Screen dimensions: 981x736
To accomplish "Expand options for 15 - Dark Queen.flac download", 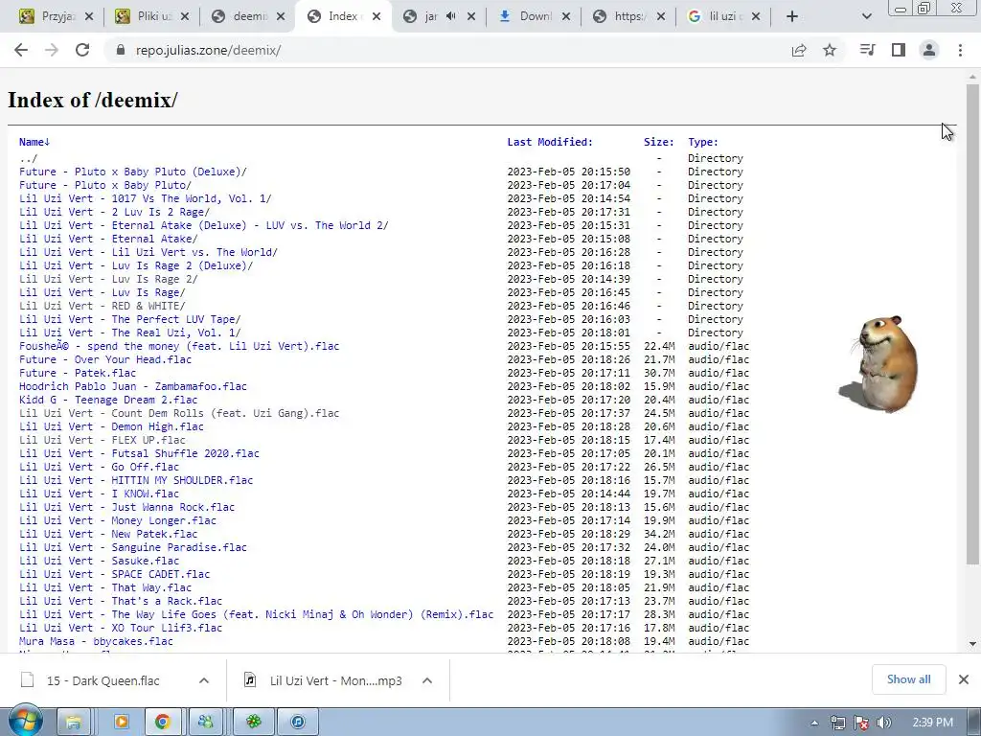I will click(x=204, y=680).
